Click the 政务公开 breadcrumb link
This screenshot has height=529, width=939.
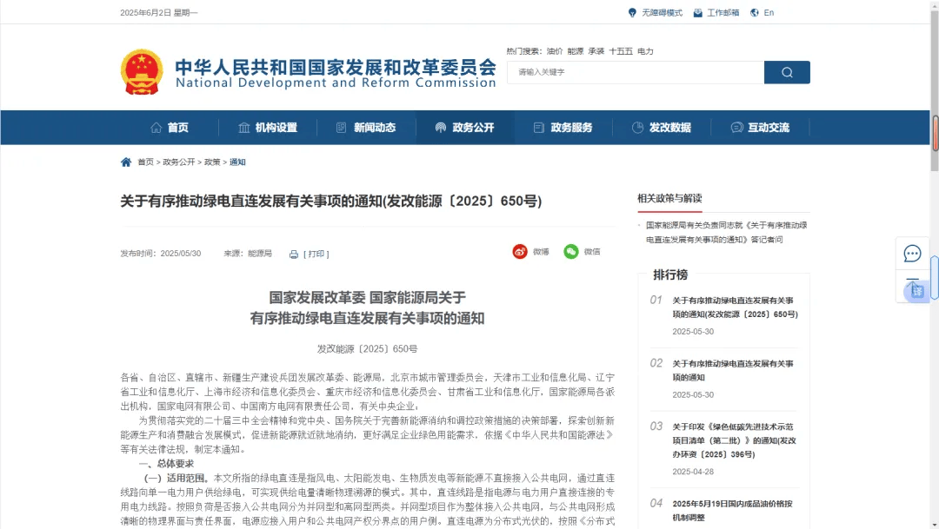[179, 162]
